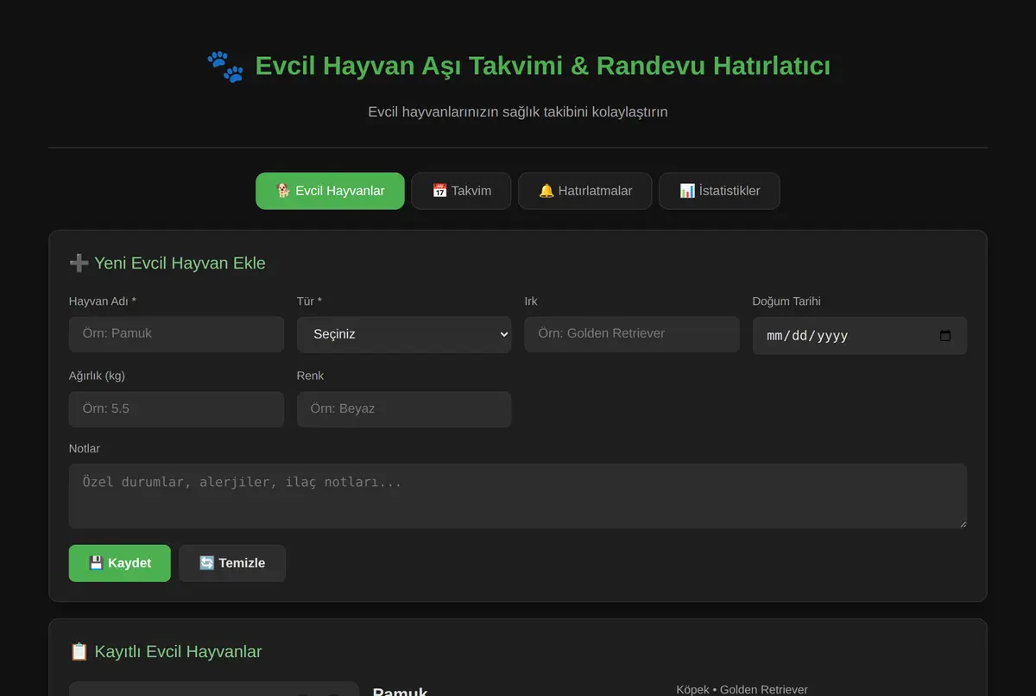The image size is (1036, 696).
Task: Click the Köpek • Golden Retriever text
Action: 742,689
